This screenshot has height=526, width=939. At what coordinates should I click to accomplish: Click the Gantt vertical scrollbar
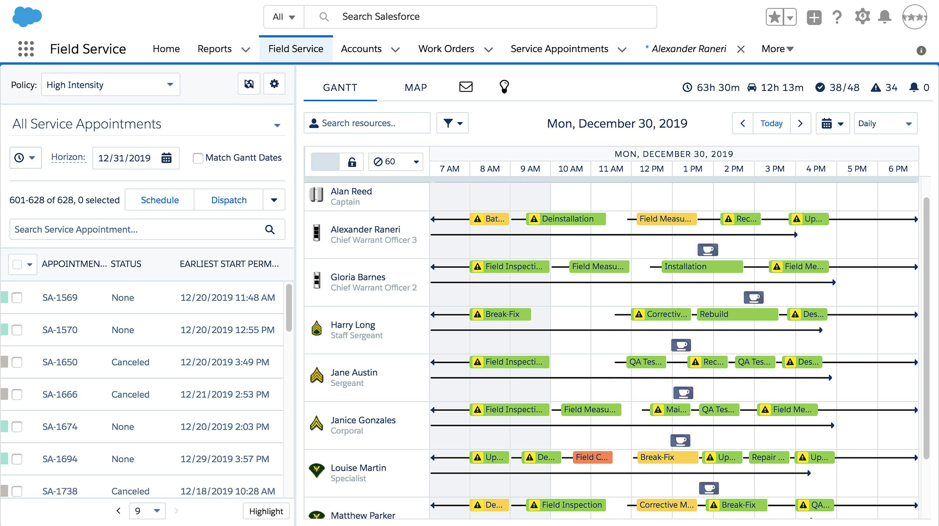[926, 328]
